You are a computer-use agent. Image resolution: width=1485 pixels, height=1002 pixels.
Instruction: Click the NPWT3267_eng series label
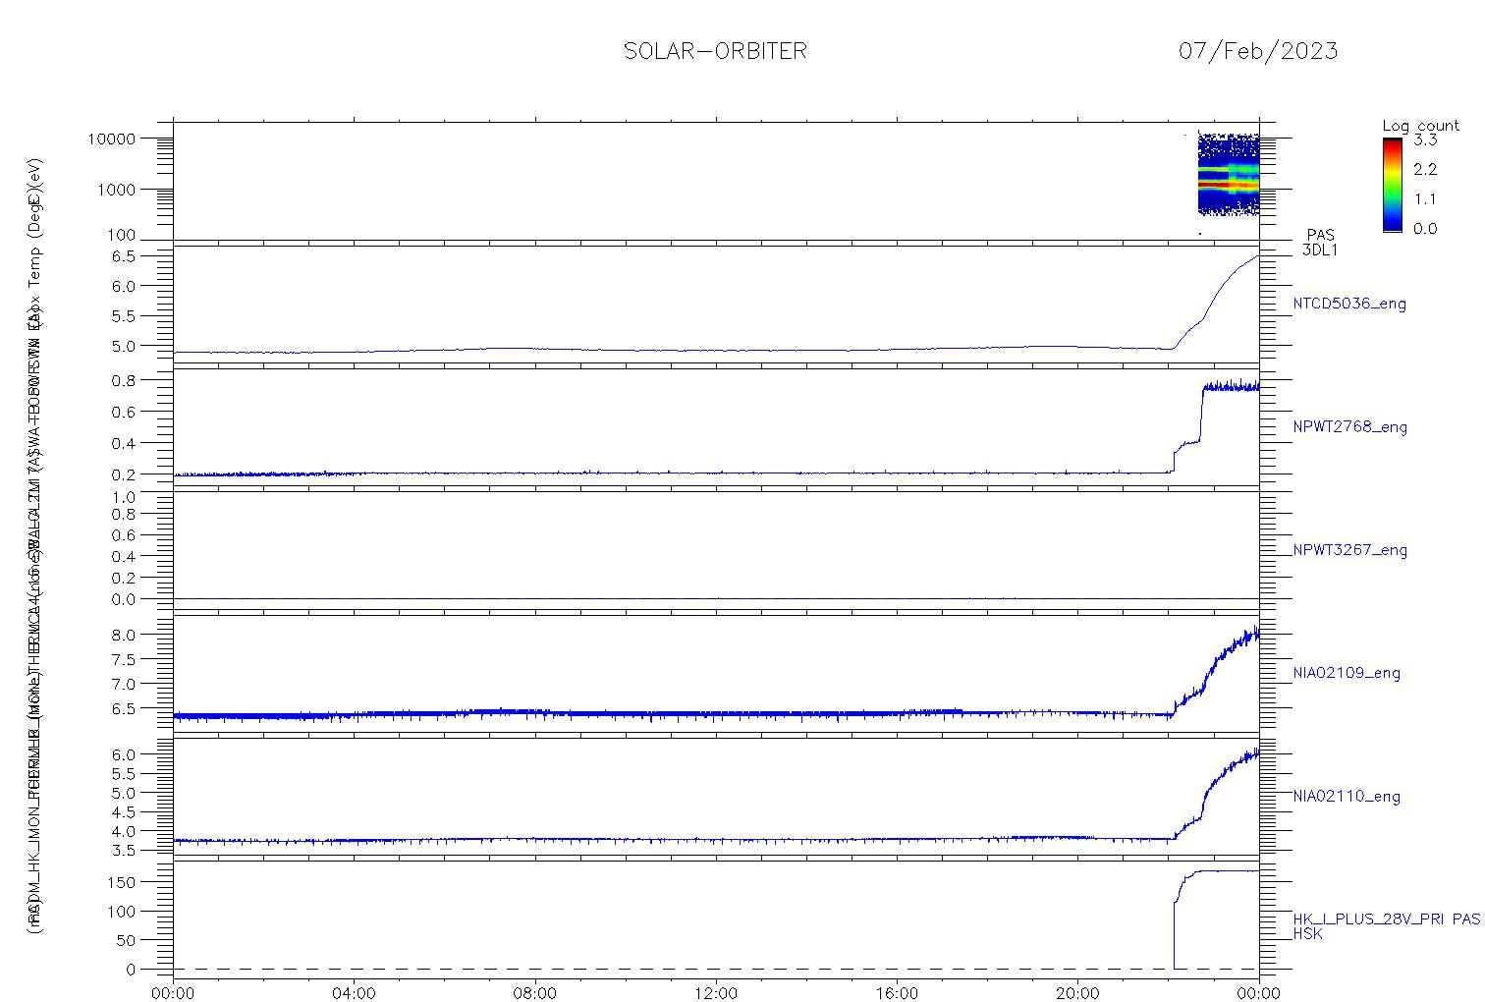[1349, 549]
